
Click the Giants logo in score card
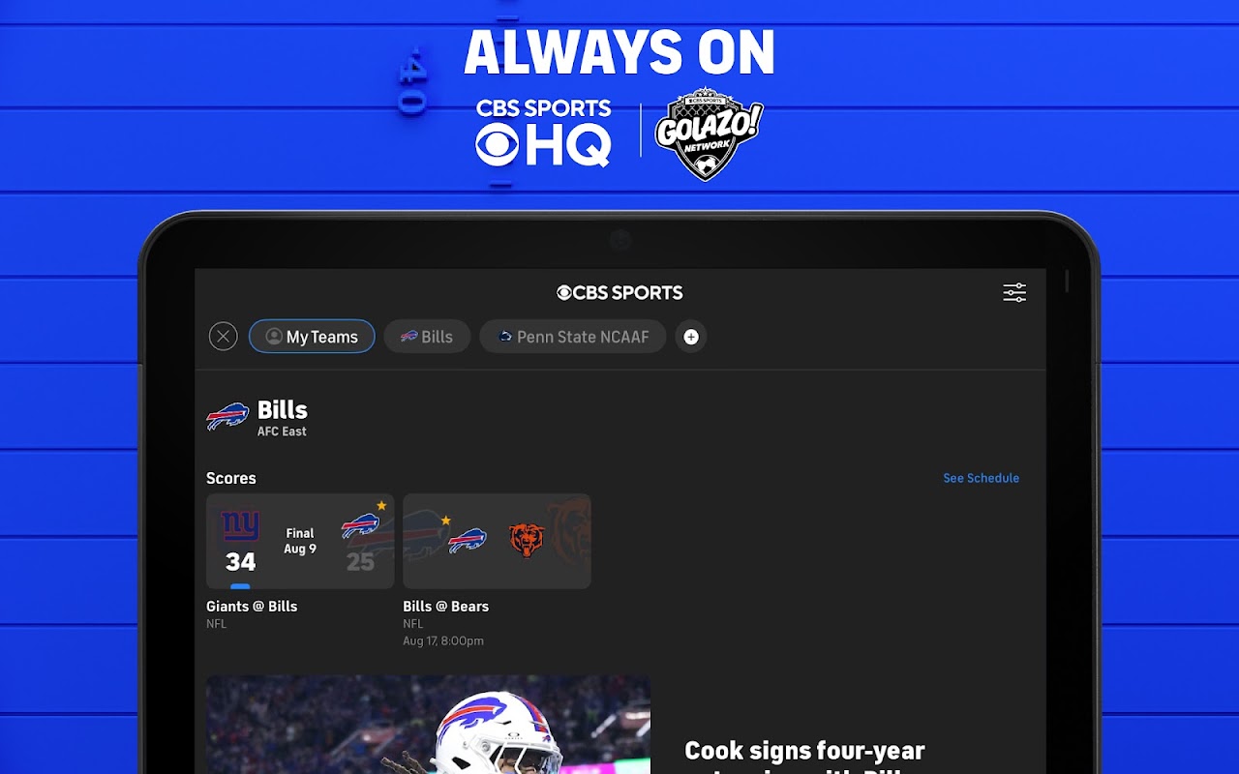point(240,525)
